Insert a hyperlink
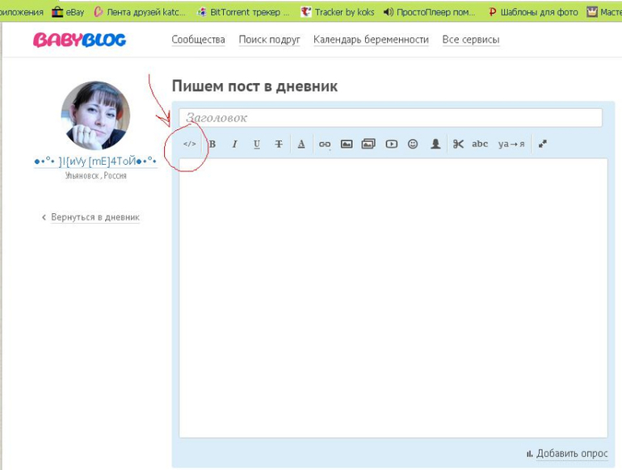Viewport: 622px width, 470px height. point(325,145)
